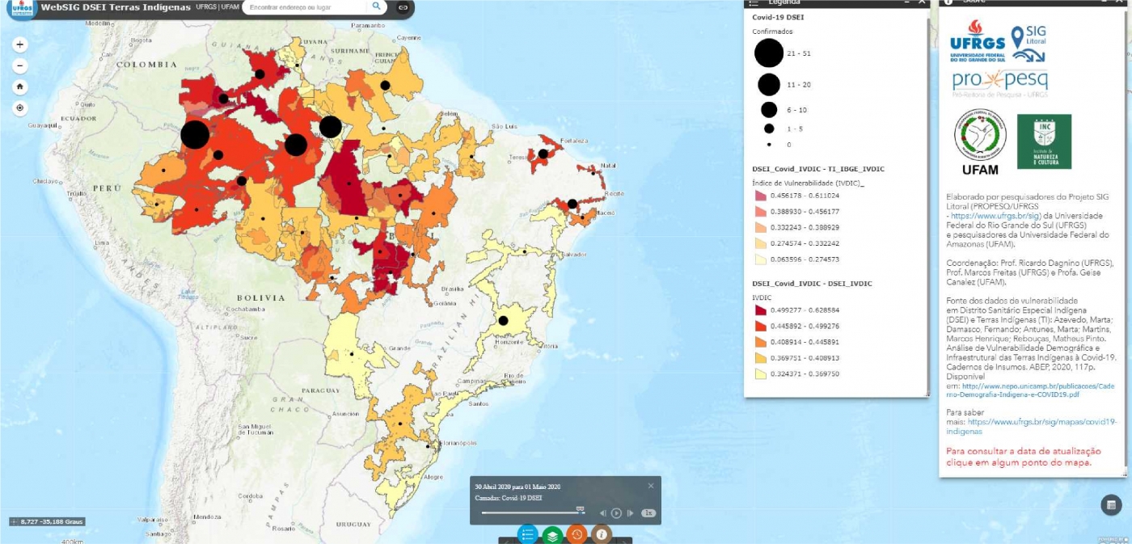Click the 0.063596 - 0.274573 vulnerability swatch
Image resolution: width=1132 pixels, height=544 pixels.
pos(759,259)
